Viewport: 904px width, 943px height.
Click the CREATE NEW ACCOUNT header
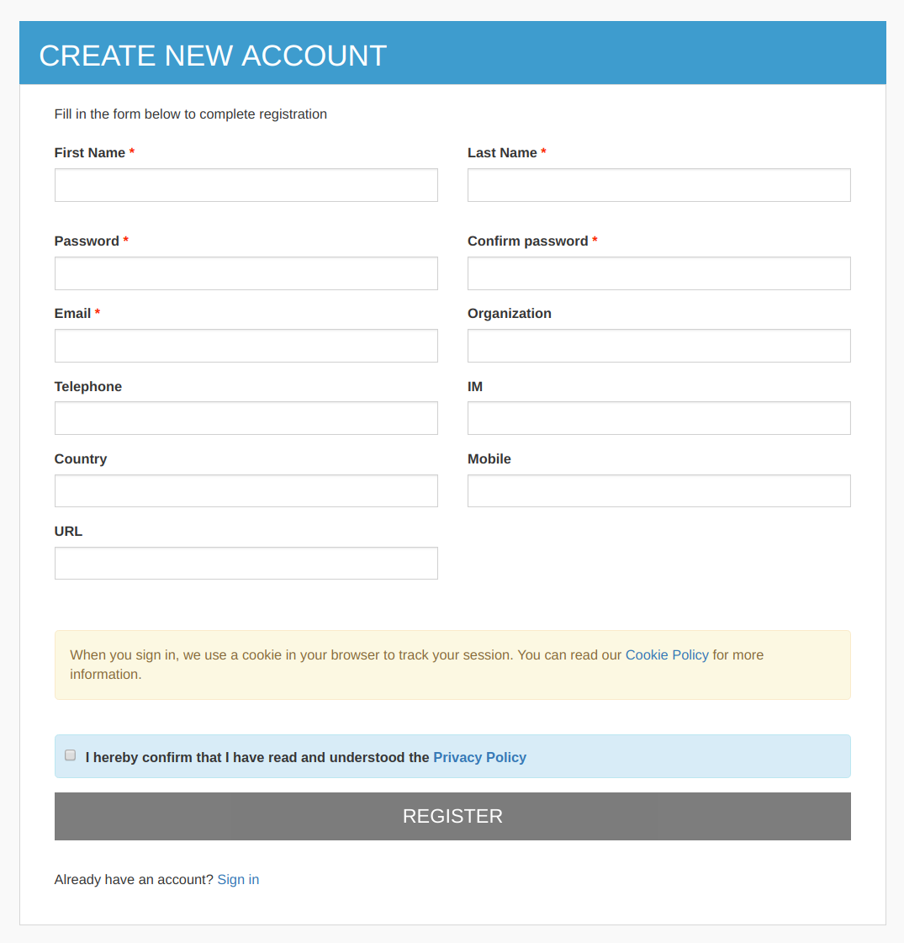pos(213,56)
